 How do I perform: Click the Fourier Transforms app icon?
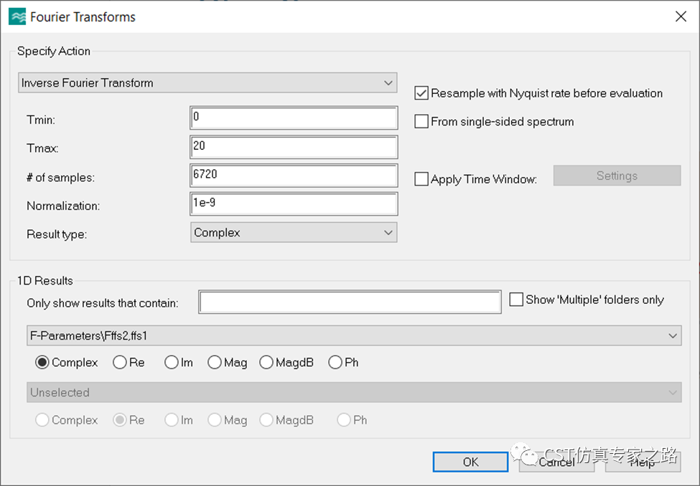click(17, 16)
